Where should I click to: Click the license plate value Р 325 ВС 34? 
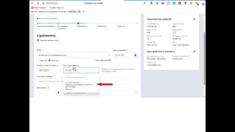point(152,26)
